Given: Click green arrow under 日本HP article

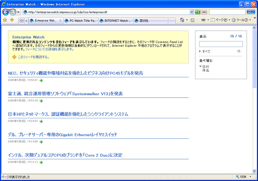Looking at the screenshot, I should 41,121.
